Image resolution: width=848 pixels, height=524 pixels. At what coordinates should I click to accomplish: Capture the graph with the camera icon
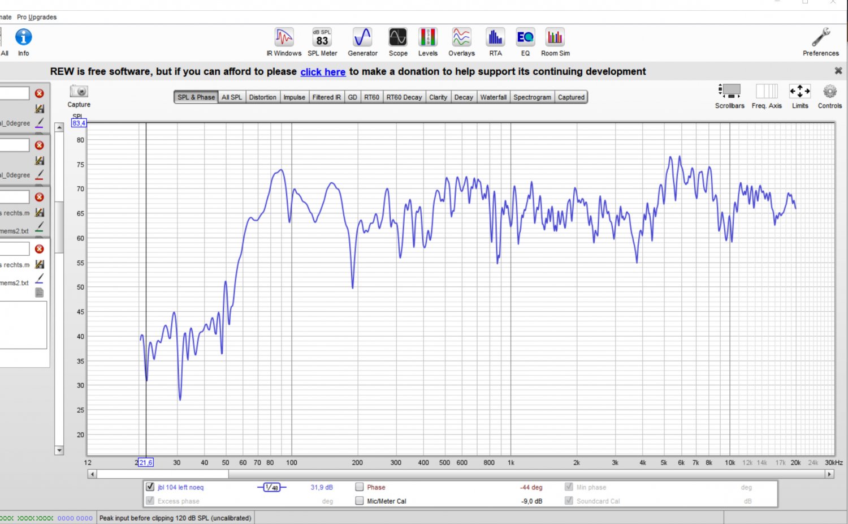(79, 96)
